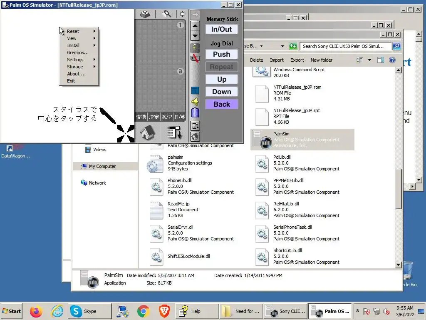The image size is (426, 320).
Task: Open the View submenu in context menu
Action: (x=79, y=38)
